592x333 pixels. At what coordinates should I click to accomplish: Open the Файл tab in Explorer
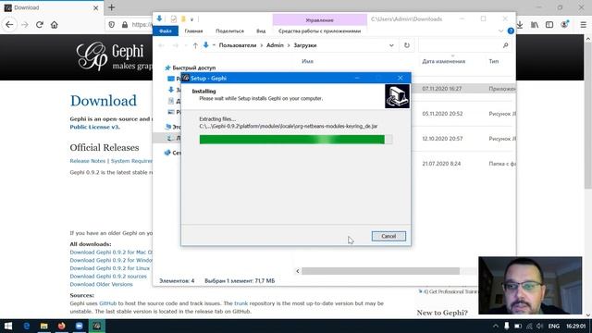[x=166, y=31]
